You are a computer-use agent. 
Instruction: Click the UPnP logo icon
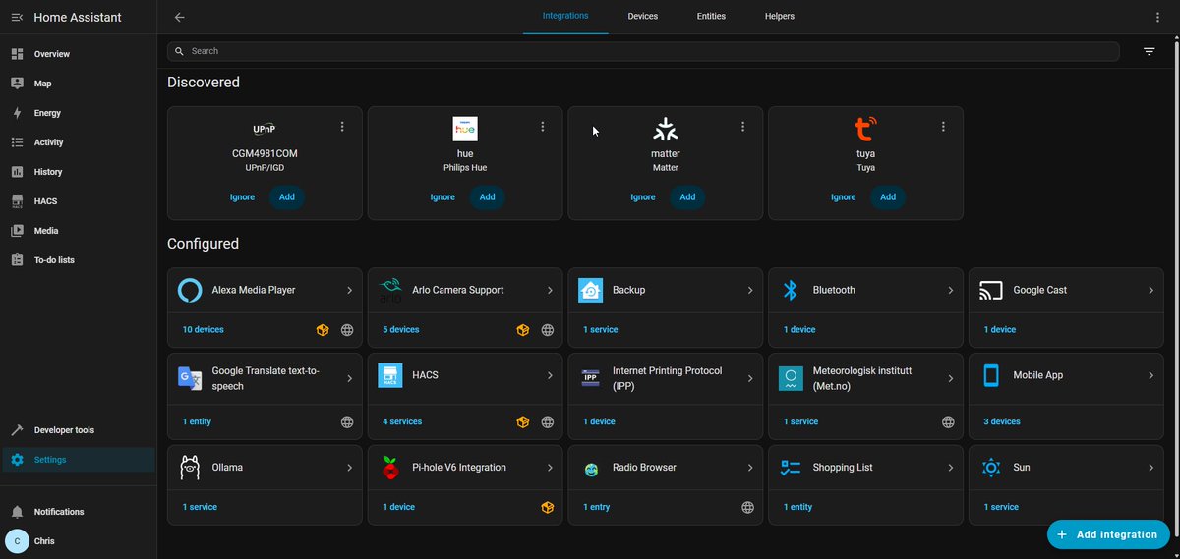(x=265, y=129)
